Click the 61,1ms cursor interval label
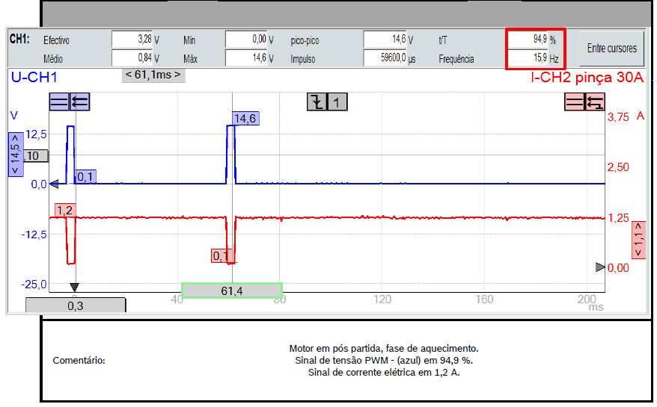 tap(153, 75)
